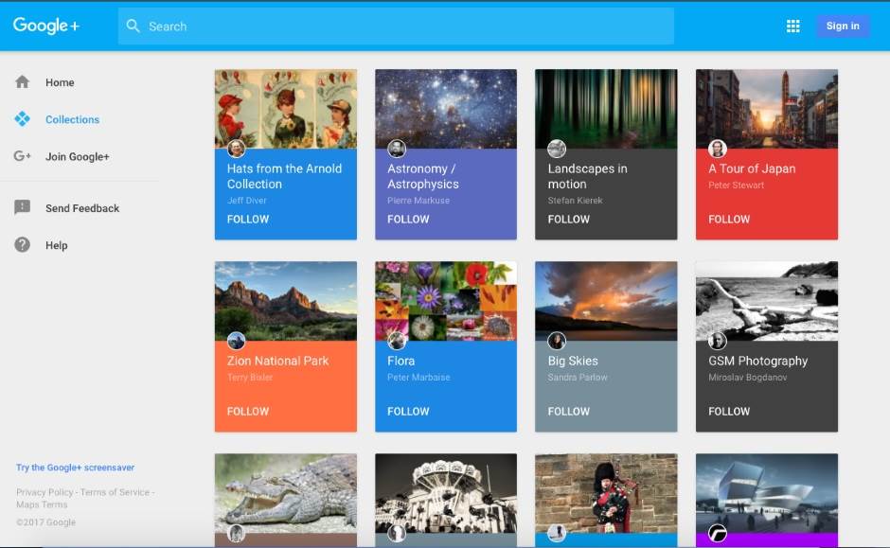Follow the Zion National Park collection
The height and width of the screenshot is (548, 890).
[x=248, y=411]
